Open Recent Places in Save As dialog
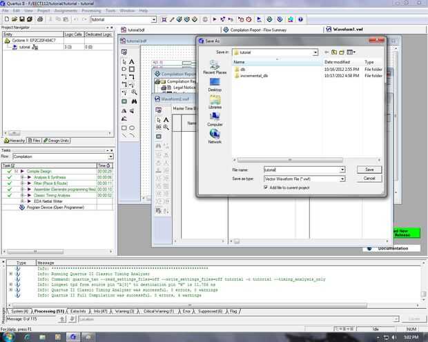Screen dimensions: 428x342 [x=215, y=67]
